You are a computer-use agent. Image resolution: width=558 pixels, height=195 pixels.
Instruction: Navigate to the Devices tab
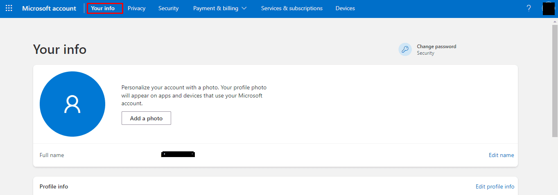tap(345, 8)
